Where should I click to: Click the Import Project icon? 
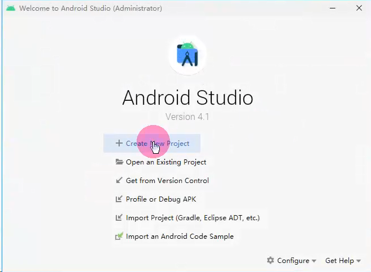coord(119,217)
